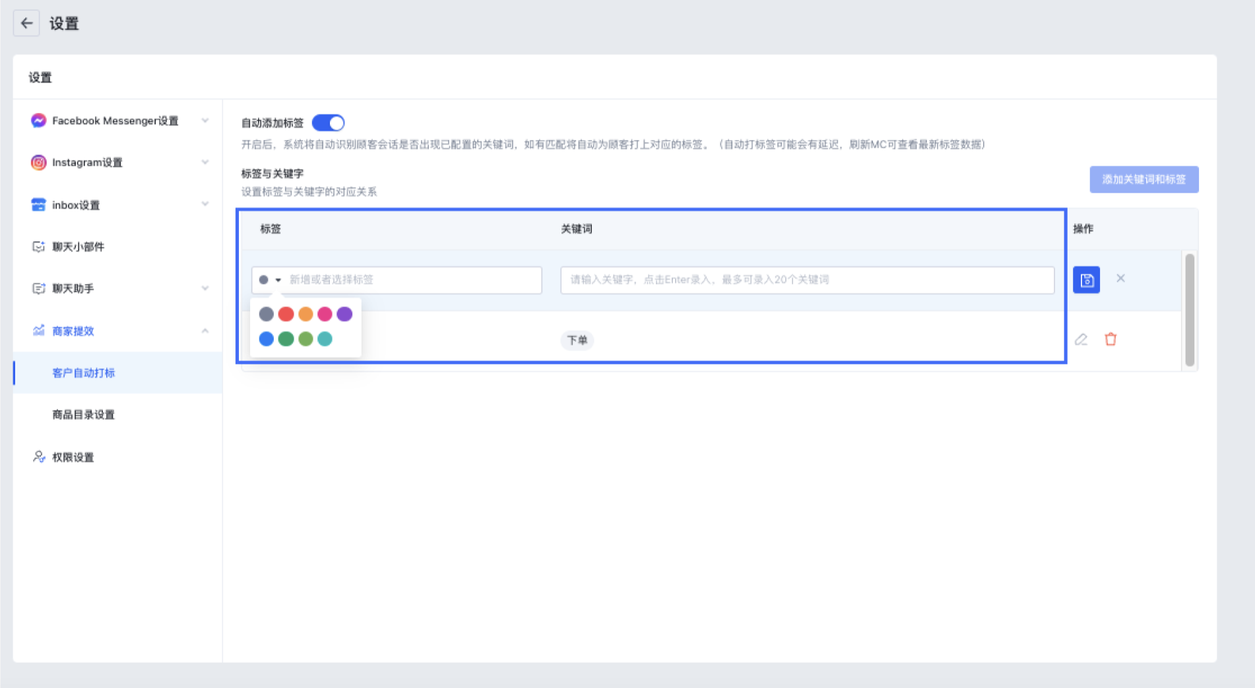Pick the red color swatch

click(x=286, y=314)
